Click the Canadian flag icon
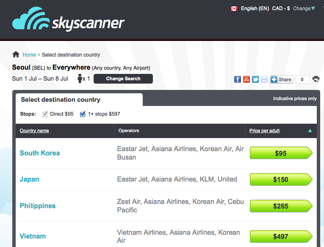The width and height of the screenshot is (324, 247). (234, 8)
